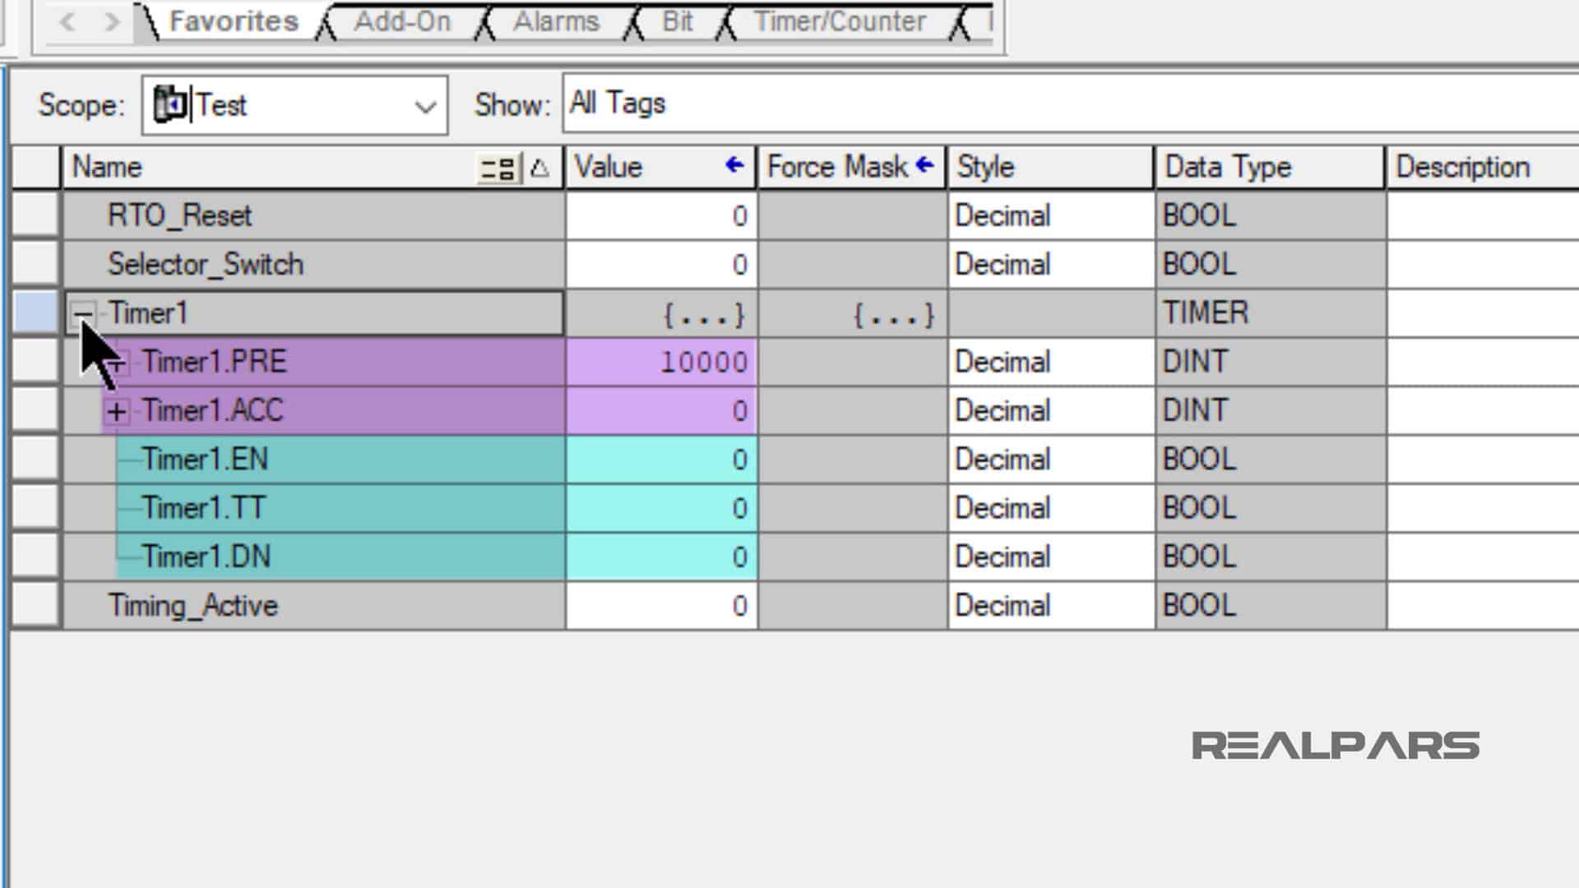Expand the Timer1.PRE member
The width and height of the screenshot is (1579, 888).
tap(118, 362)
